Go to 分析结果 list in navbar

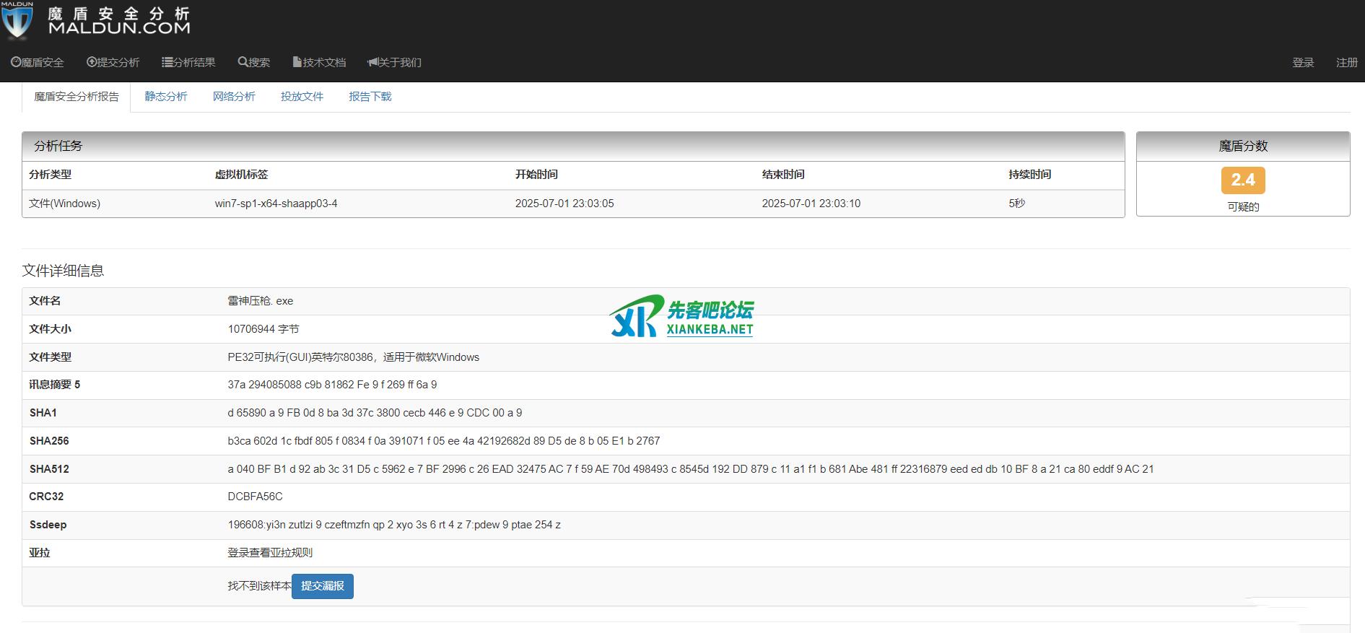[188, 63]
